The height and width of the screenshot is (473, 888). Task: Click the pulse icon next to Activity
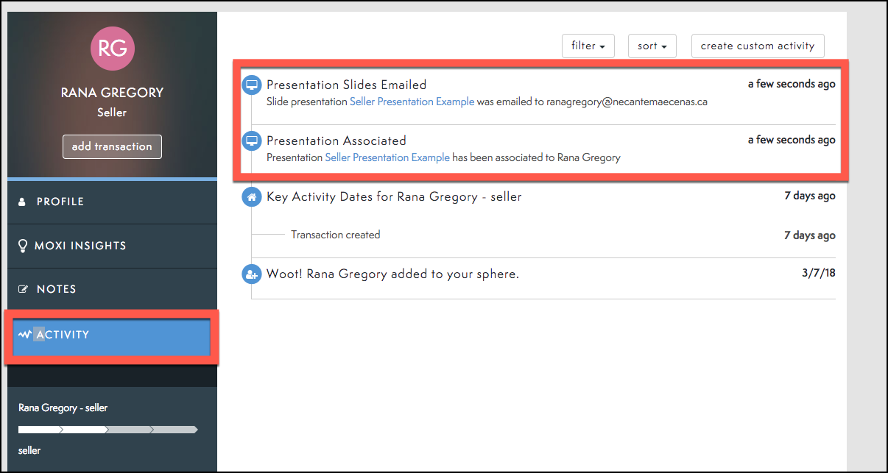tap(25, 335)
